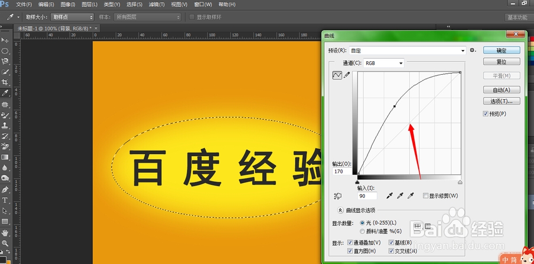
Task: Open the 取样大小 sample size dropdown
Action: 72,17
